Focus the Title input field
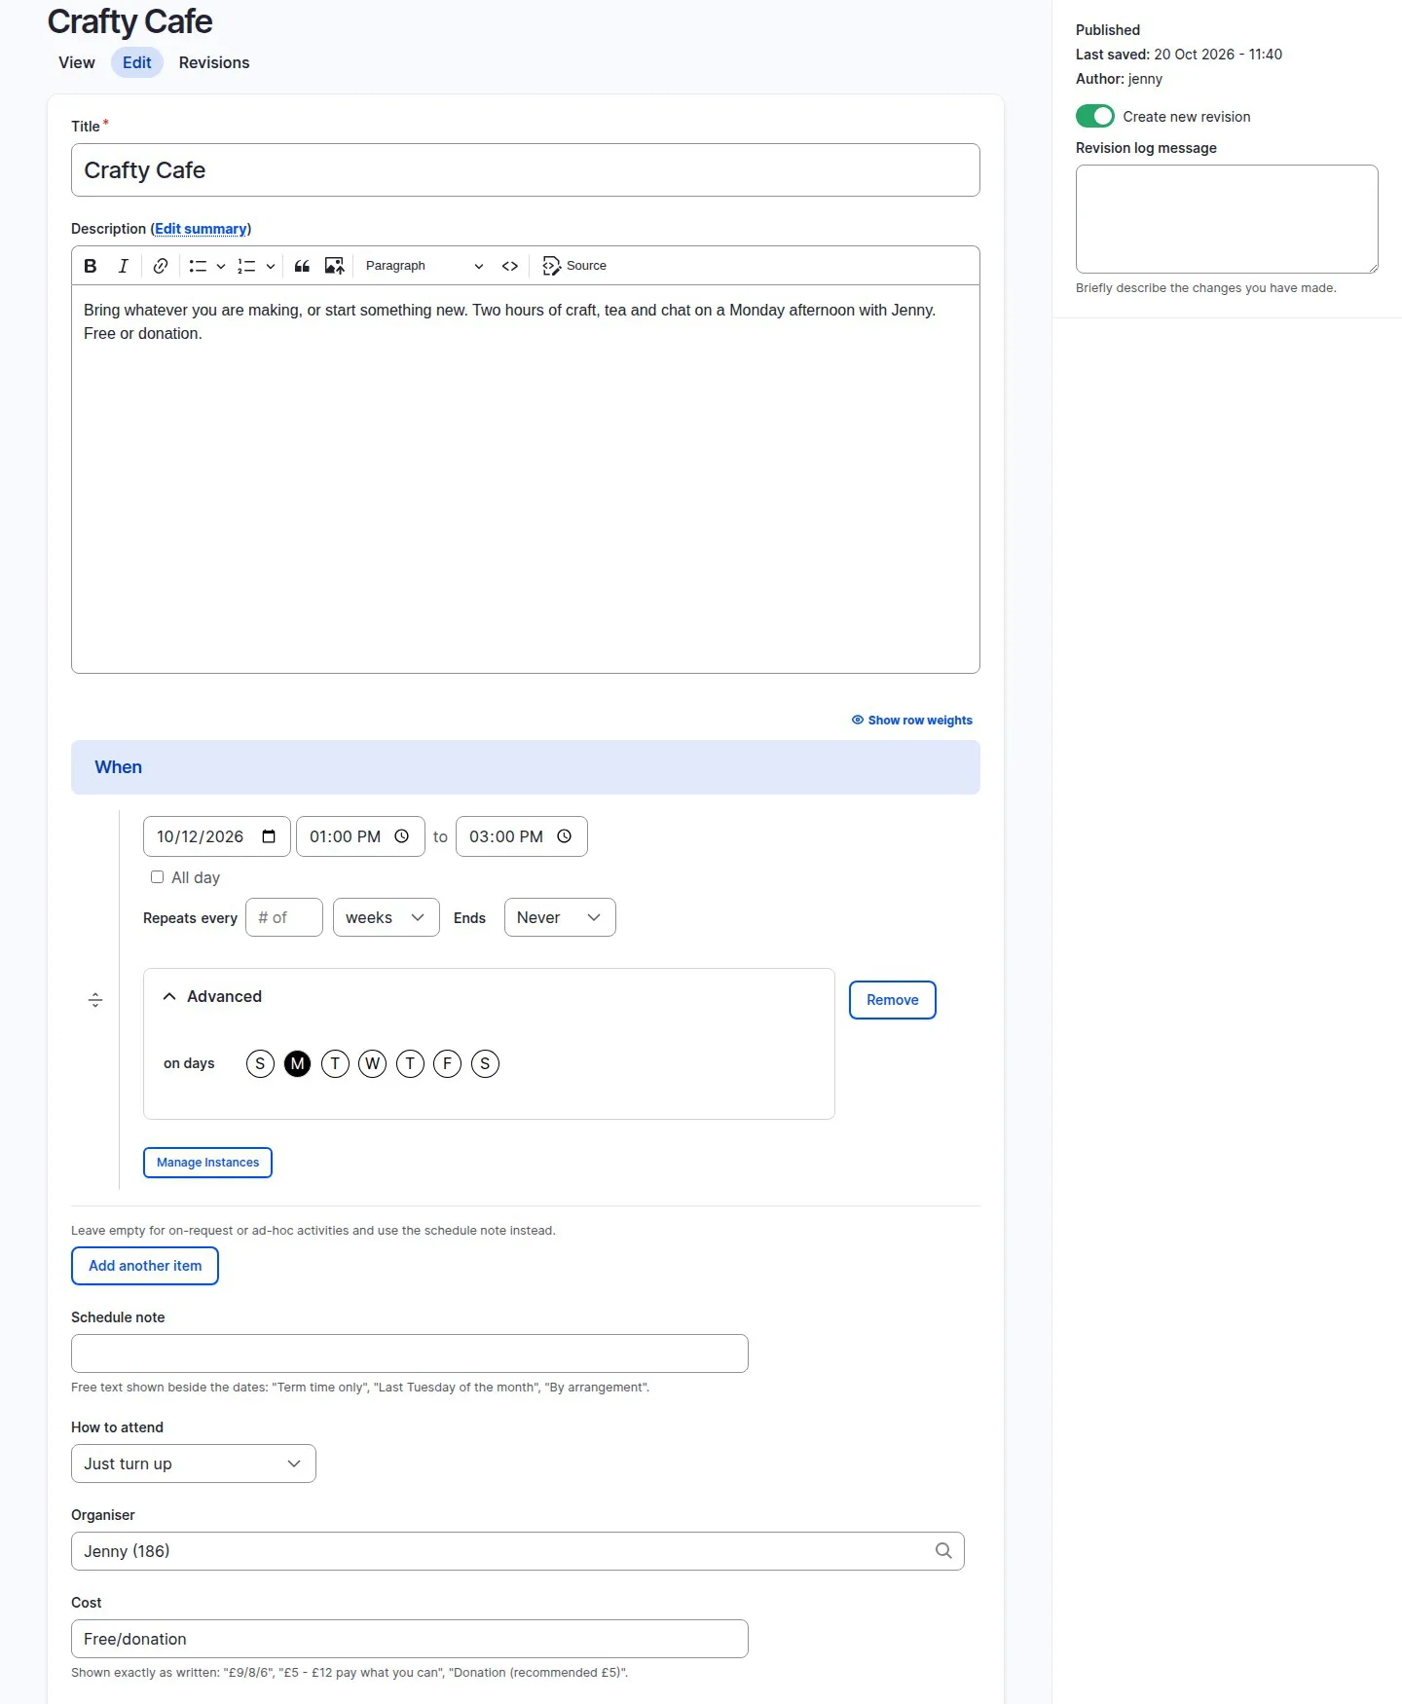The width and height of the screenshot is (1402, 1704). point(526,170)
